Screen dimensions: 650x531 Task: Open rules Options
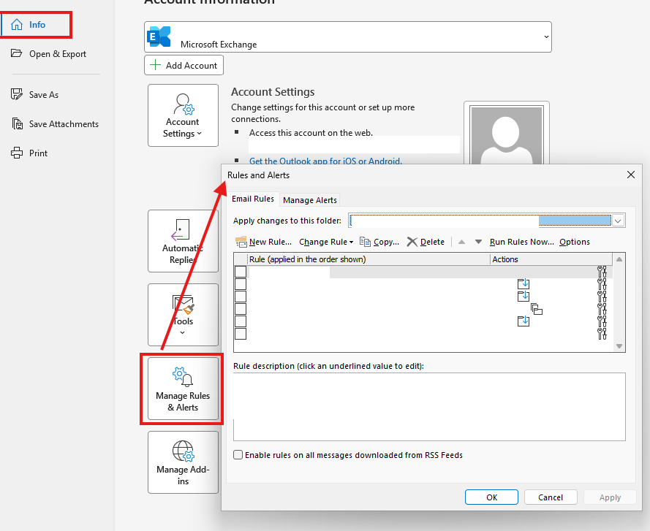tap(574, 242)
